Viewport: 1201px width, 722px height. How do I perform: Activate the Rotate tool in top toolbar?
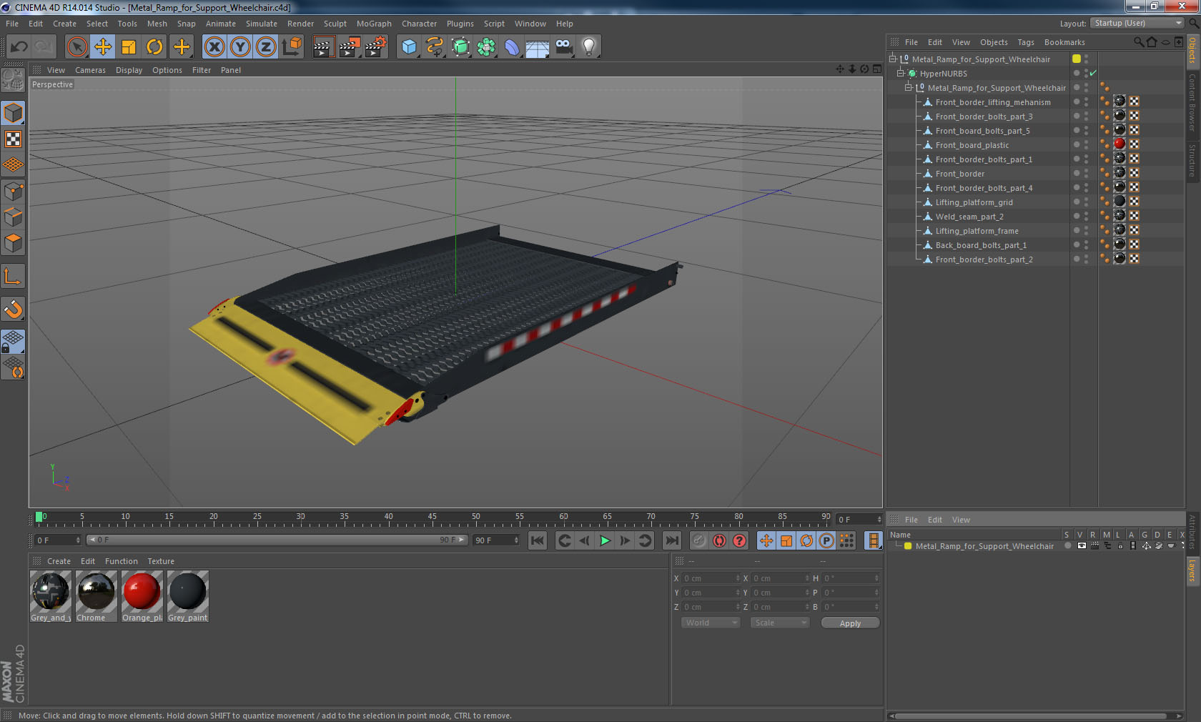[x=154, y=47]
